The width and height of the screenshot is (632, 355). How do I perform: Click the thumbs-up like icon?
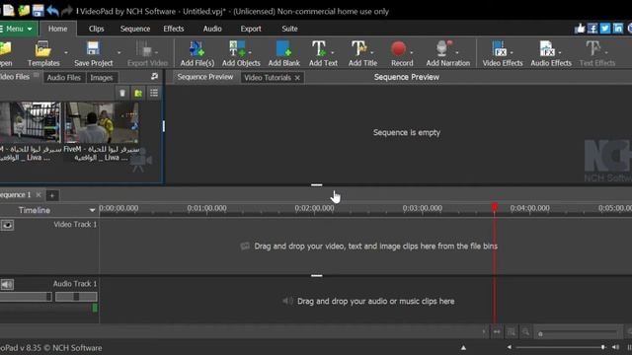tap(580, 29)
